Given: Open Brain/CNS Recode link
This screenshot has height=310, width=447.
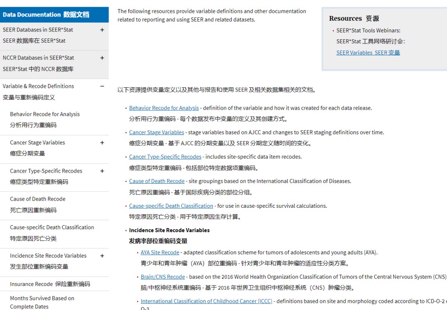Looking at the screenshot, I should coord(163,277).
